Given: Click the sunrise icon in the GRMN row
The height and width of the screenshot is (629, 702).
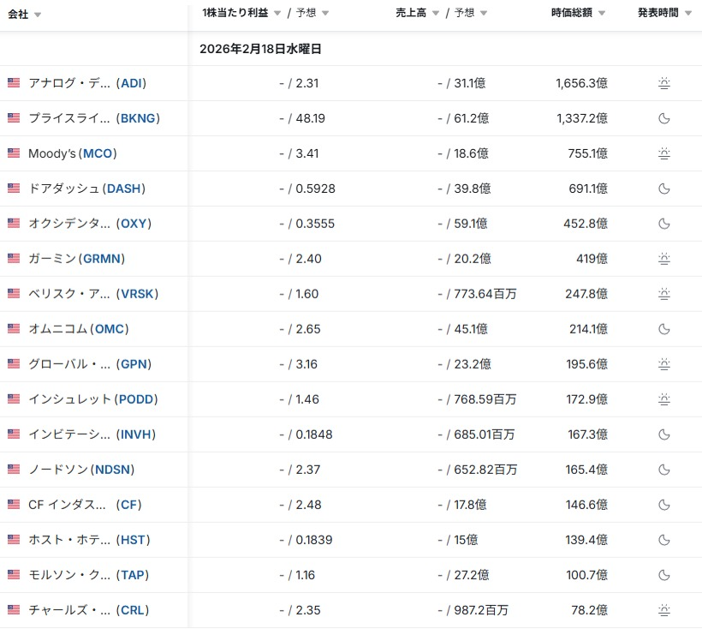Looking at the screenshot, I should tap(663, 259).
